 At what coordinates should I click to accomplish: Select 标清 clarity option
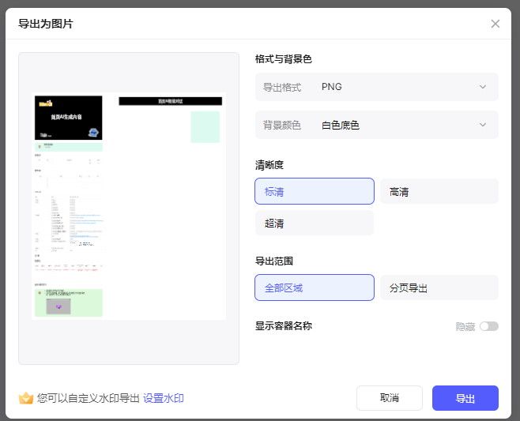point(314,191)
